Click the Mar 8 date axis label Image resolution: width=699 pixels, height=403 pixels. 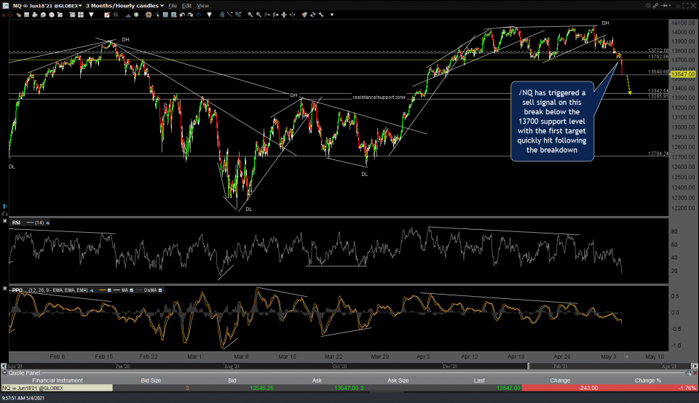click(x=241, y=356)
